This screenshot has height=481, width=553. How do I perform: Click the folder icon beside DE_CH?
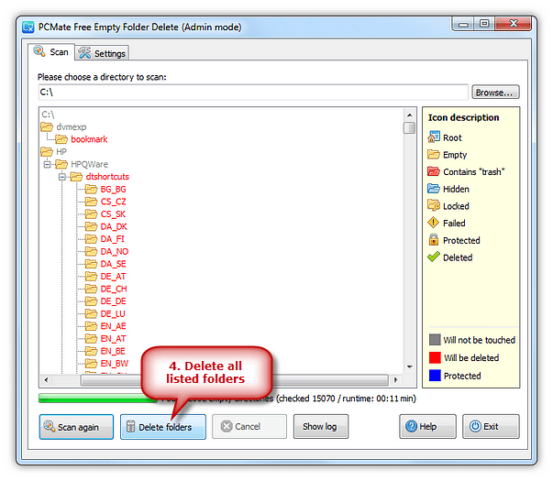[x=91, y=289]
